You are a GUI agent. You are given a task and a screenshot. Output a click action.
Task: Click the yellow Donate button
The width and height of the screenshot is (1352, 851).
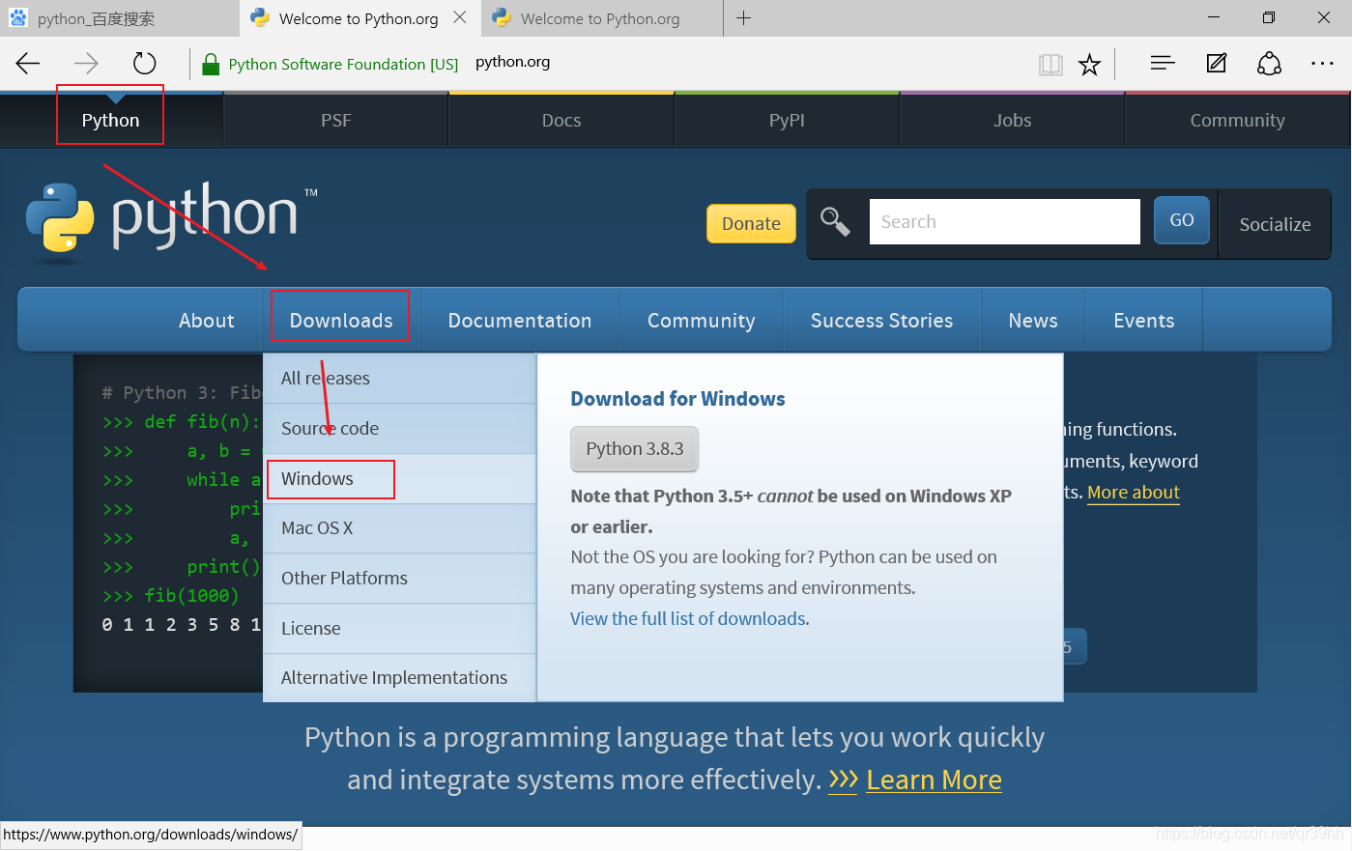751,223
